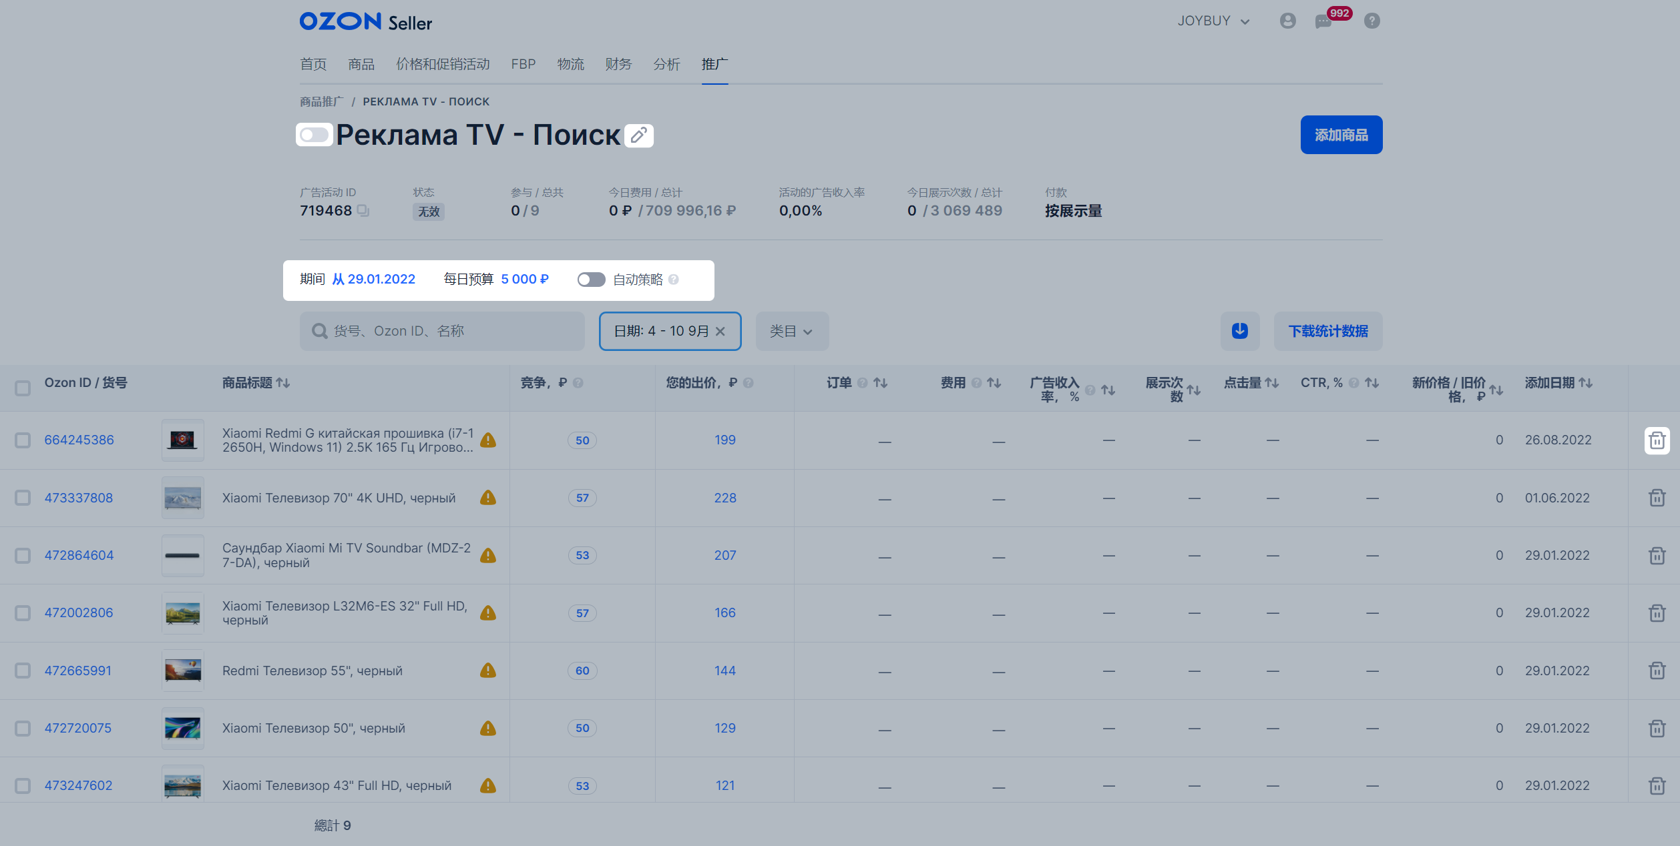Open product link 473247602
This screenshot has height=846, width=1680.
pos(78,786)
